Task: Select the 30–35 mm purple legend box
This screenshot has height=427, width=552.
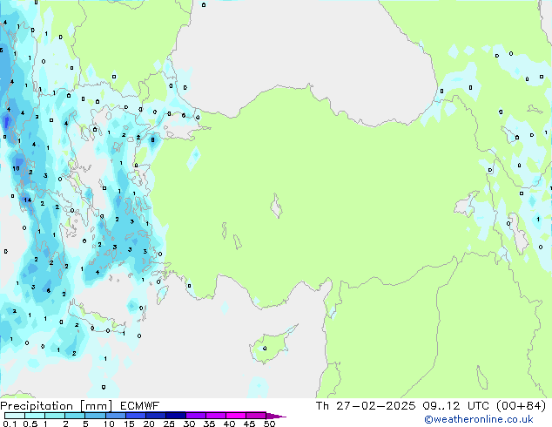Action: point(195,416)
